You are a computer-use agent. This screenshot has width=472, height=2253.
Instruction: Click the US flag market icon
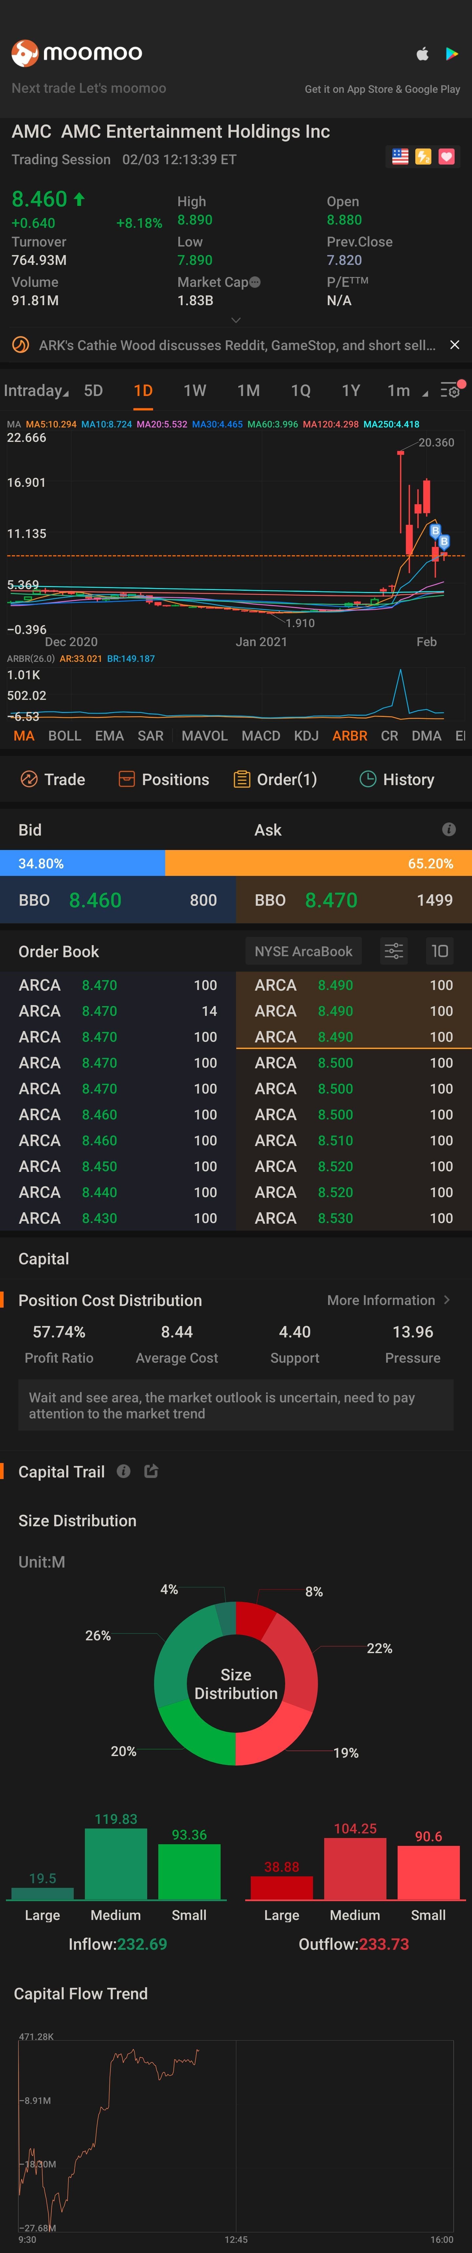click(400, 157)
